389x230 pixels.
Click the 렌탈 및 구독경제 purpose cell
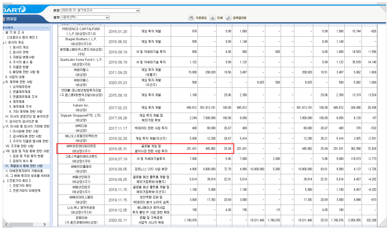coord(151,220)
